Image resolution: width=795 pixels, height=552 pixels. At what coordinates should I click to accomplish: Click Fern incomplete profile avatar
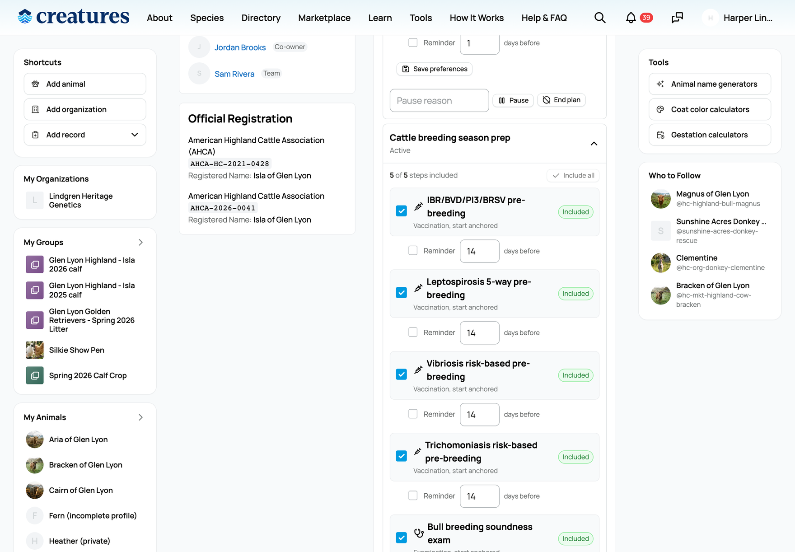[35, 516]
